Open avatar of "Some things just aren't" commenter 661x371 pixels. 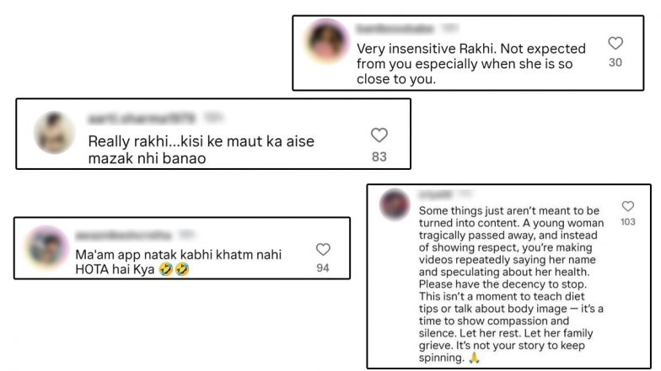coord(395,205)
